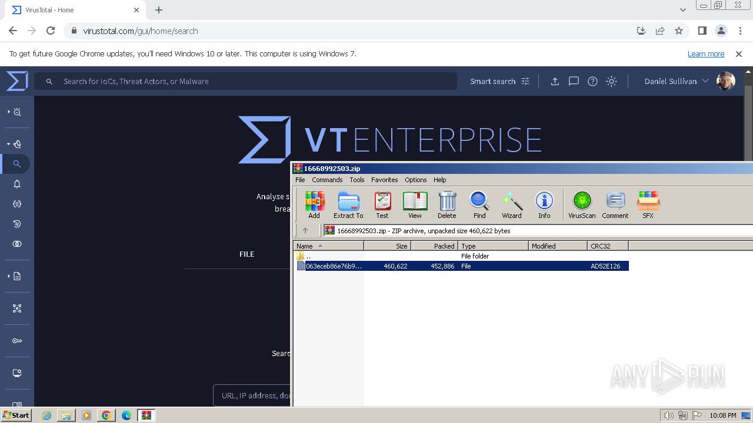
Task: Sort files by Packed column header
Action: (434, 246)
